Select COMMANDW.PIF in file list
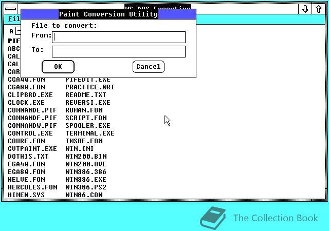Screen dimensions: 329x231 pyautogui.click(x=32, y=126)
